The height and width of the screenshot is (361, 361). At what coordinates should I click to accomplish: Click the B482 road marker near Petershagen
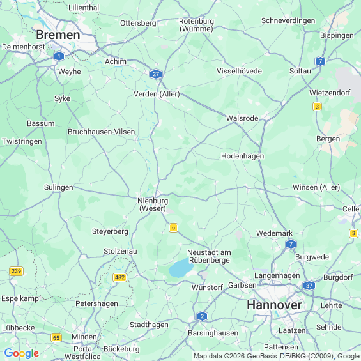coord(119,277)
